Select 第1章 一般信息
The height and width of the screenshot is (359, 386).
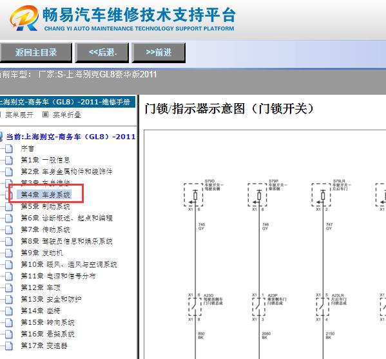point(45,160)
